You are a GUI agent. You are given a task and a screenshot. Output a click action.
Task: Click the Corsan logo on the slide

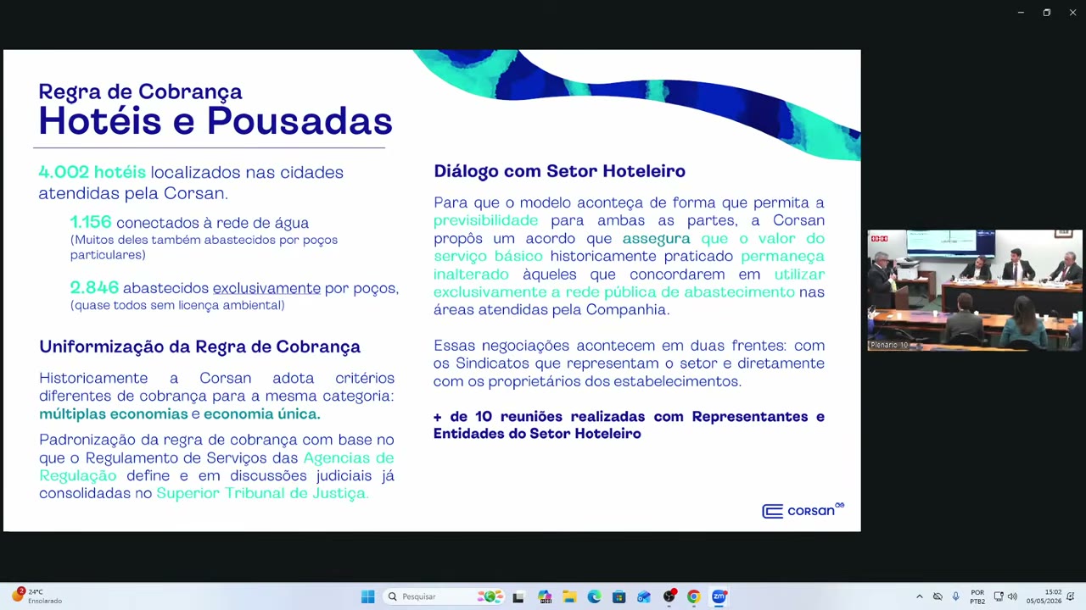803,510
